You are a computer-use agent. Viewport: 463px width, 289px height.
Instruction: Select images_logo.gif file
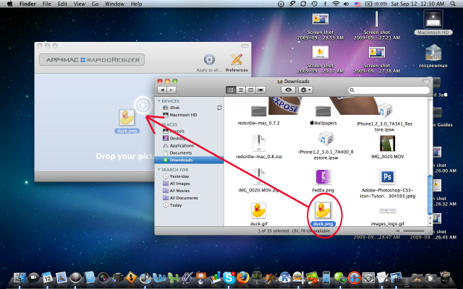coord(388,217)
